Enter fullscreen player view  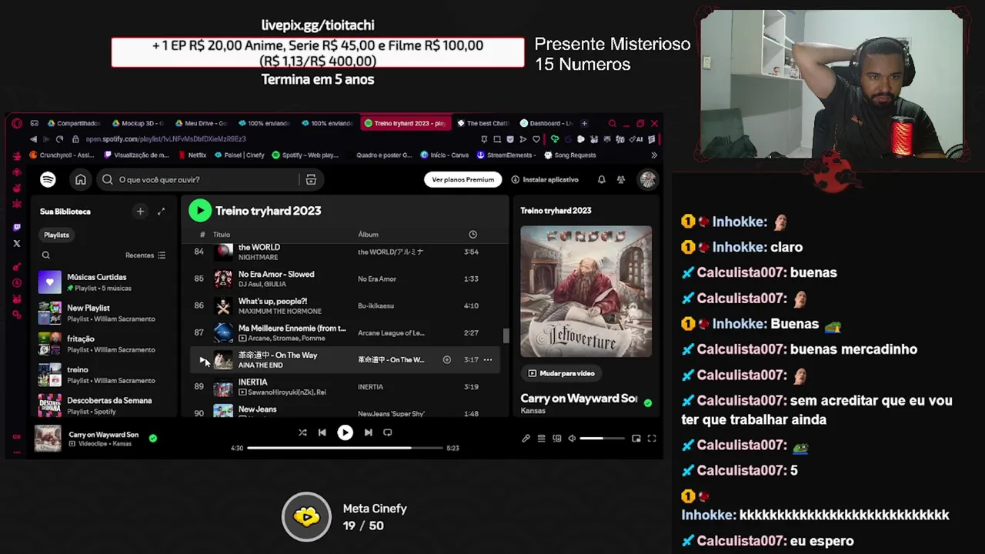point(652,439)
